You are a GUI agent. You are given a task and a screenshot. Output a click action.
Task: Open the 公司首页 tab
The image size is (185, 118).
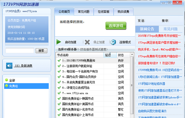pos(64,12)
